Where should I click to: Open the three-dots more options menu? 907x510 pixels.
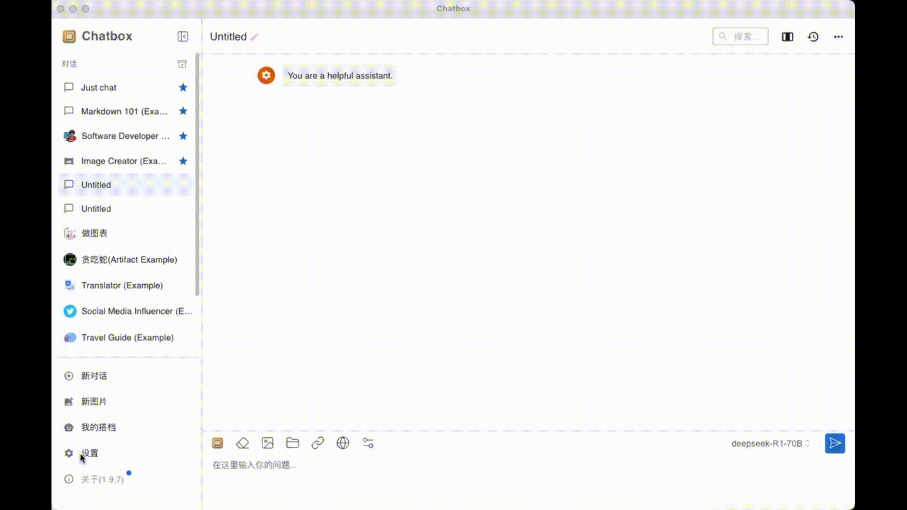(x=839, y=36)
